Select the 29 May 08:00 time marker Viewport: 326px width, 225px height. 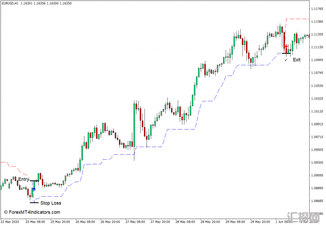tap(235, 221)
